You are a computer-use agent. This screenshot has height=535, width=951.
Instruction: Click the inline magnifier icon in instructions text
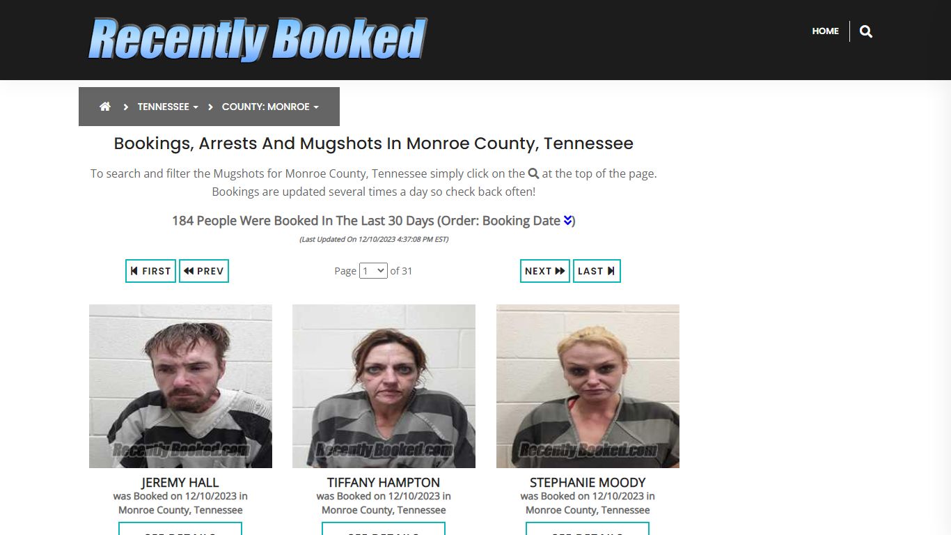(534, 173)
